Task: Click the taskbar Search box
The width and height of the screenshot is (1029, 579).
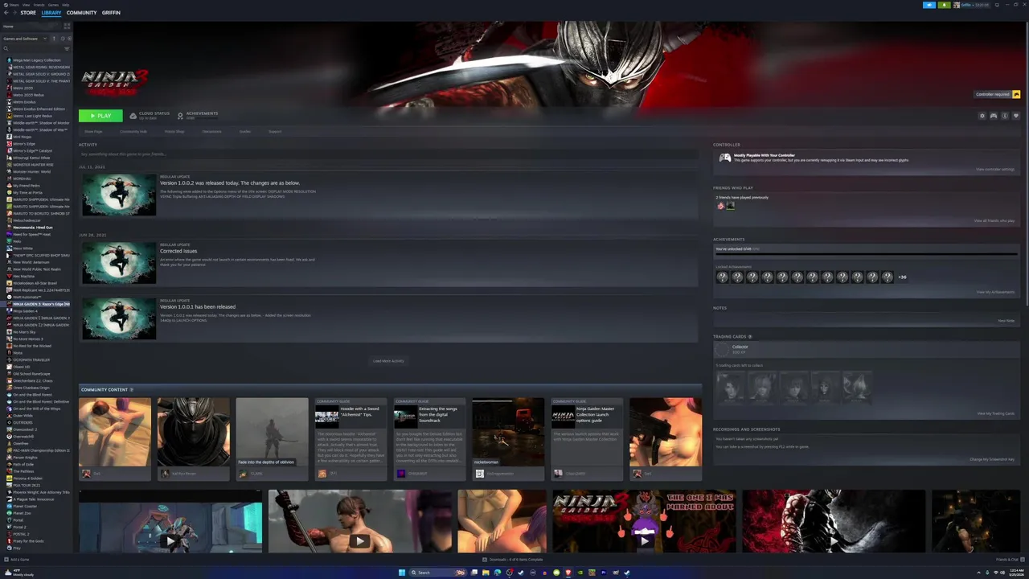Action: coord(437,573)
